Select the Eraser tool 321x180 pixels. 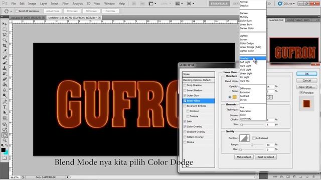[5, 79]
